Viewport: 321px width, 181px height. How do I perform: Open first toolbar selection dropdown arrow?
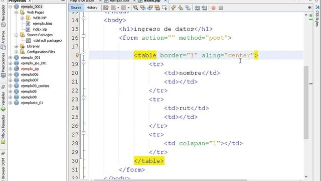[118, 8]
